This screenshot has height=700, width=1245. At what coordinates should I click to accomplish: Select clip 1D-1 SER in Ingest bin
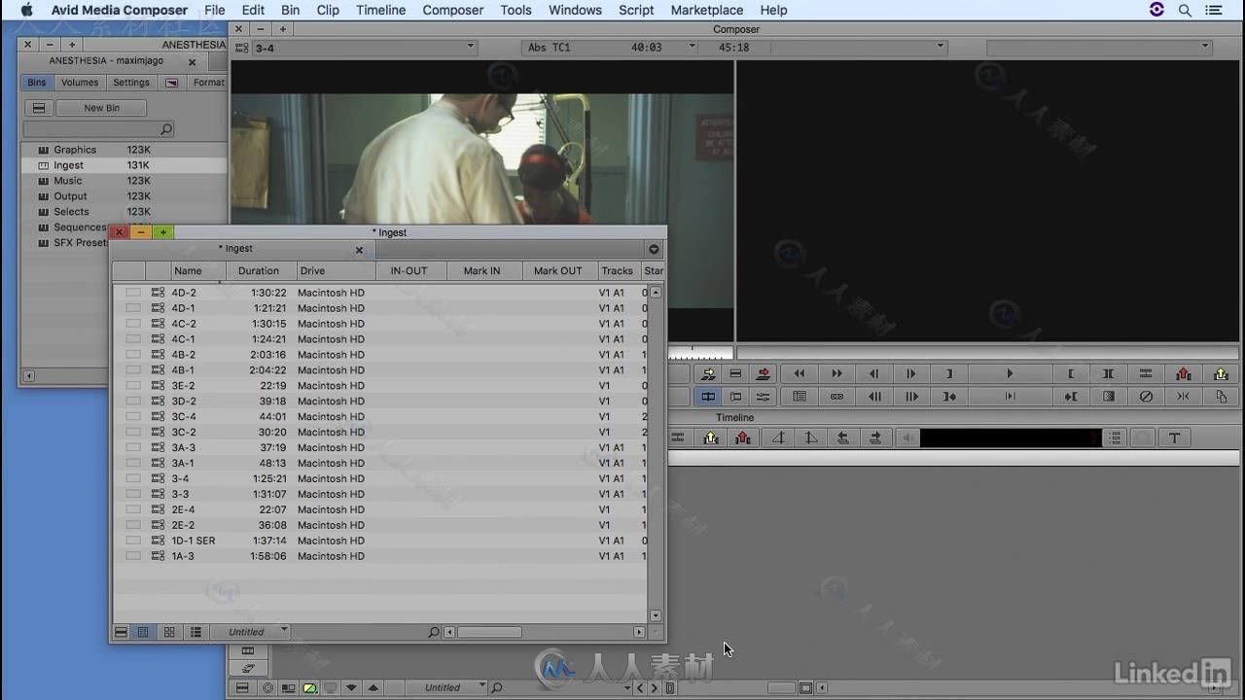[x=193, y=541]
